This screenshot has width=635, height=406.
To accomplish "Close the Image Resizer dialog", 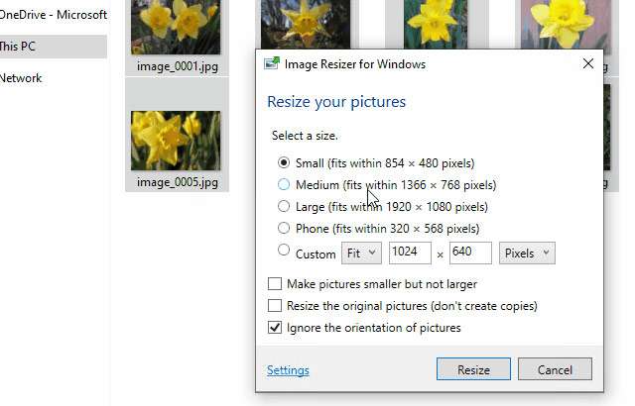I will click(587, 64).
